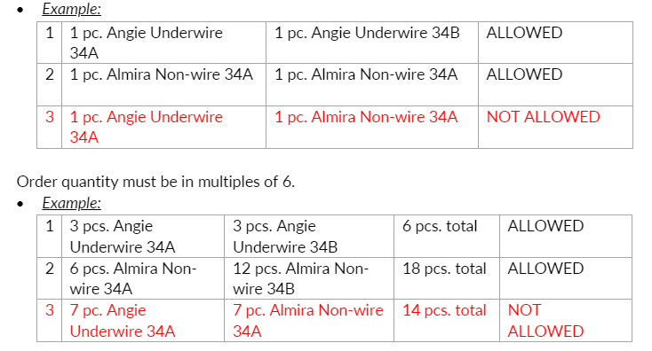This screenshot has height=351, width=652.
Task: Click the red "7 pc. Almira Non-wire 34A" cell
Action: point(309,320)
